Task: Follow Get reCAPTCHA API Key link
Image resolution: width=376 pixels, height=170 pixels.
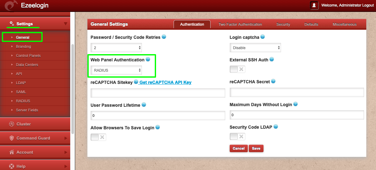Action: (165, 82)
